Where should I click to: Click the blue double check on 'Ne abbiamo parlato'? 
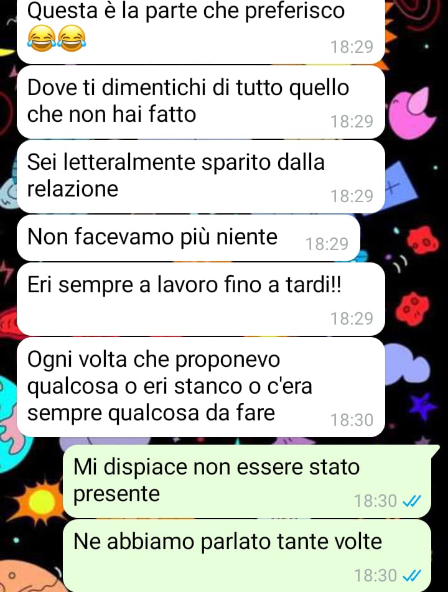(x=412, y=576)
